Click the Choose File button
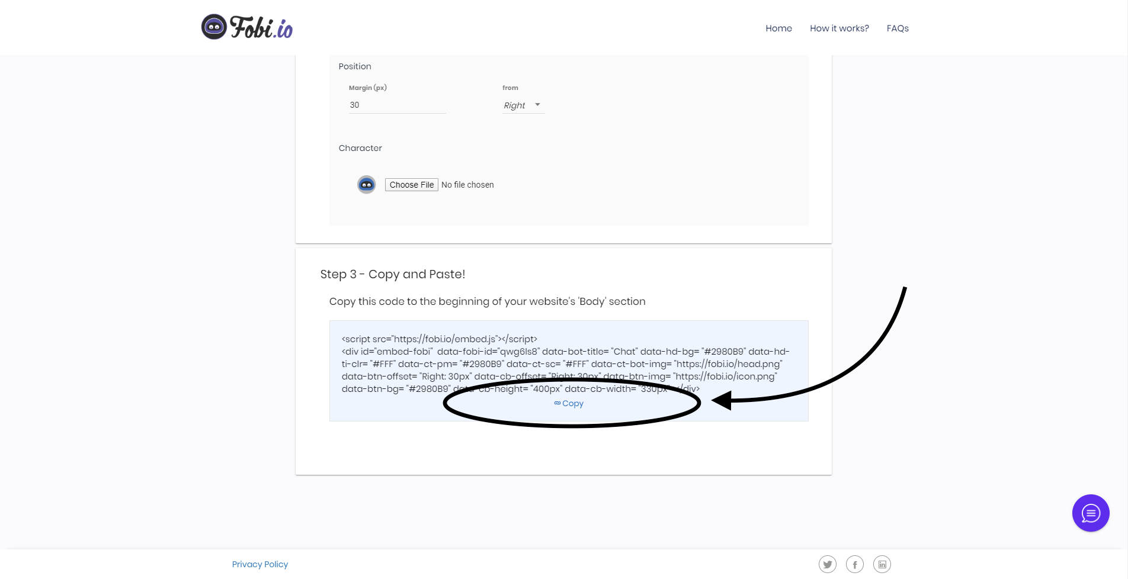Screen dimensions: 1128x579 point(412,185)
